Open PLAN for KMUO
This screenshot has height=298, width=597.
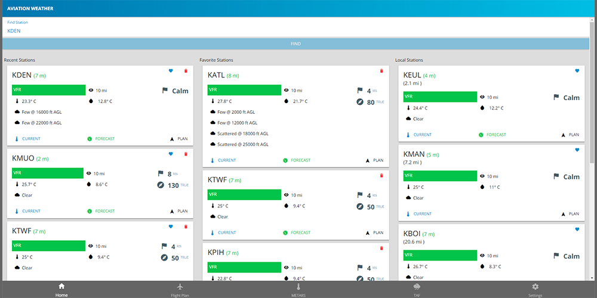[x=179, y=211]
